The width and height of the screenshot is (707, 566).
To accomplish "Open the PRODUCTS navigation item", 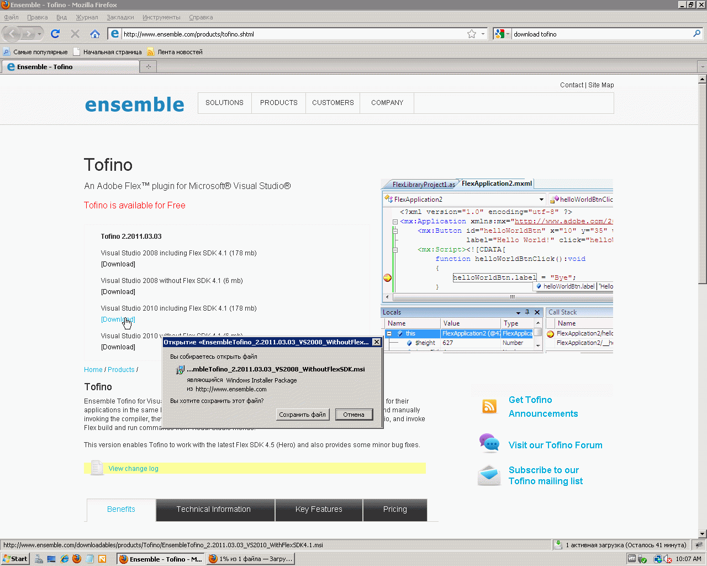I will pos(279,103).
